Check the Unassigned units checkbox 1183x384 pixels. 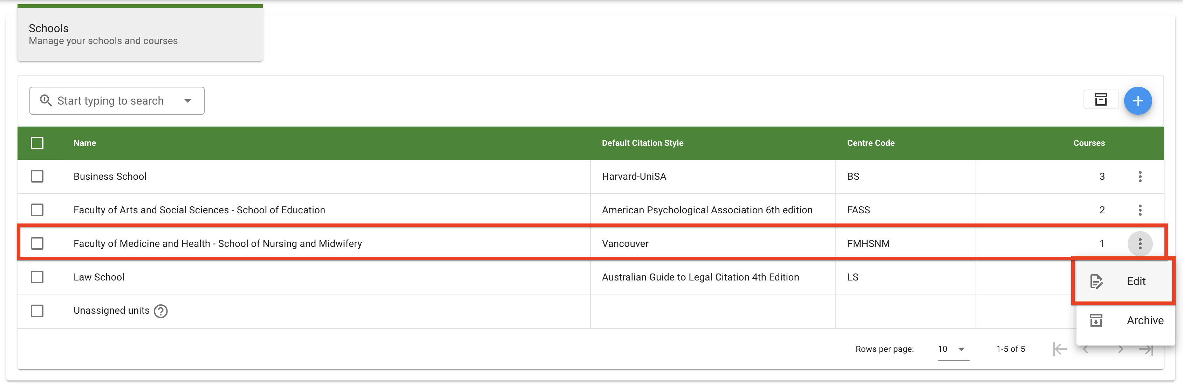pos(37,311)
